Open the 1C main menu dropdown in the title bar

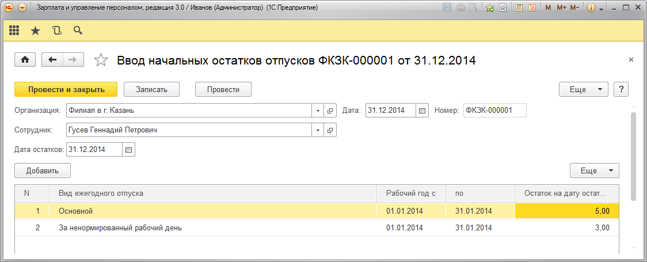[x=22, y=8]
